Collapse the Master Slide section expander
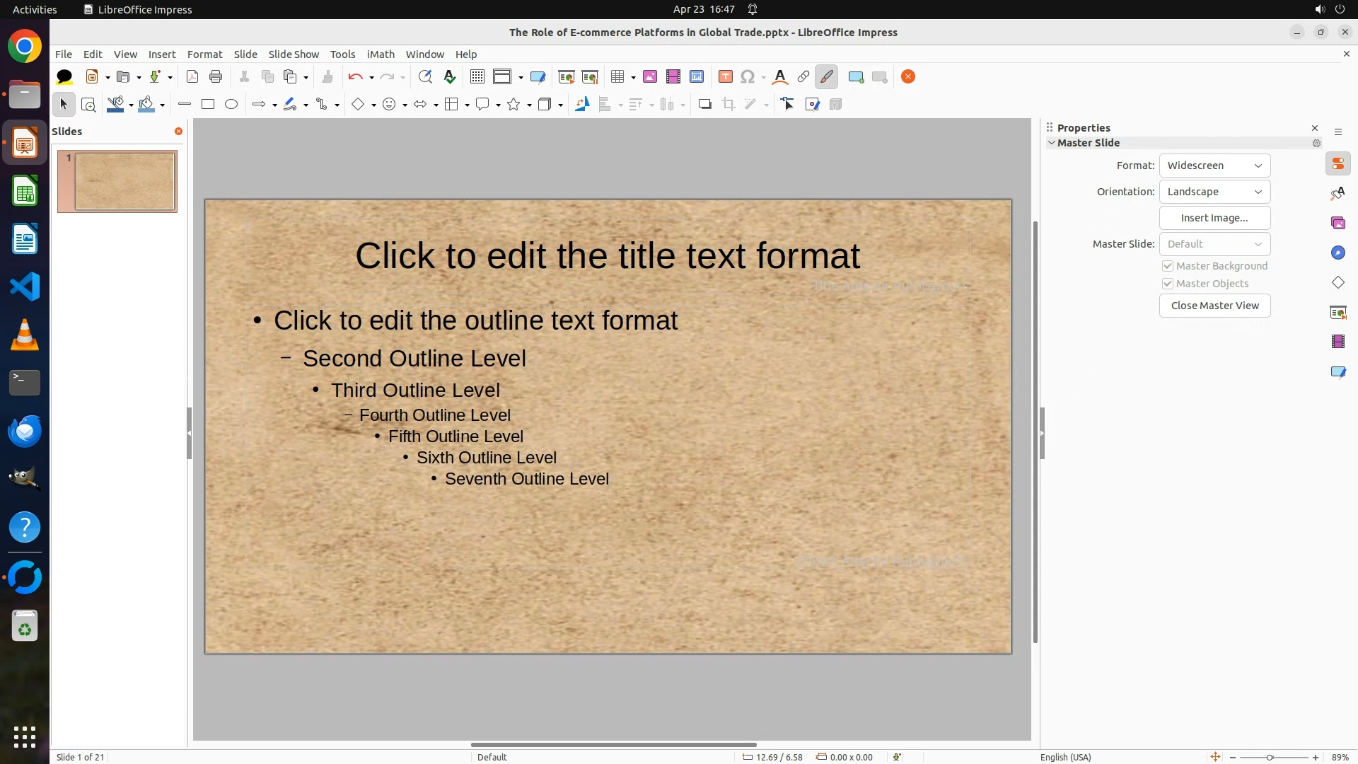This screenshot has width=1358, height=764. tap(1052, 143)
